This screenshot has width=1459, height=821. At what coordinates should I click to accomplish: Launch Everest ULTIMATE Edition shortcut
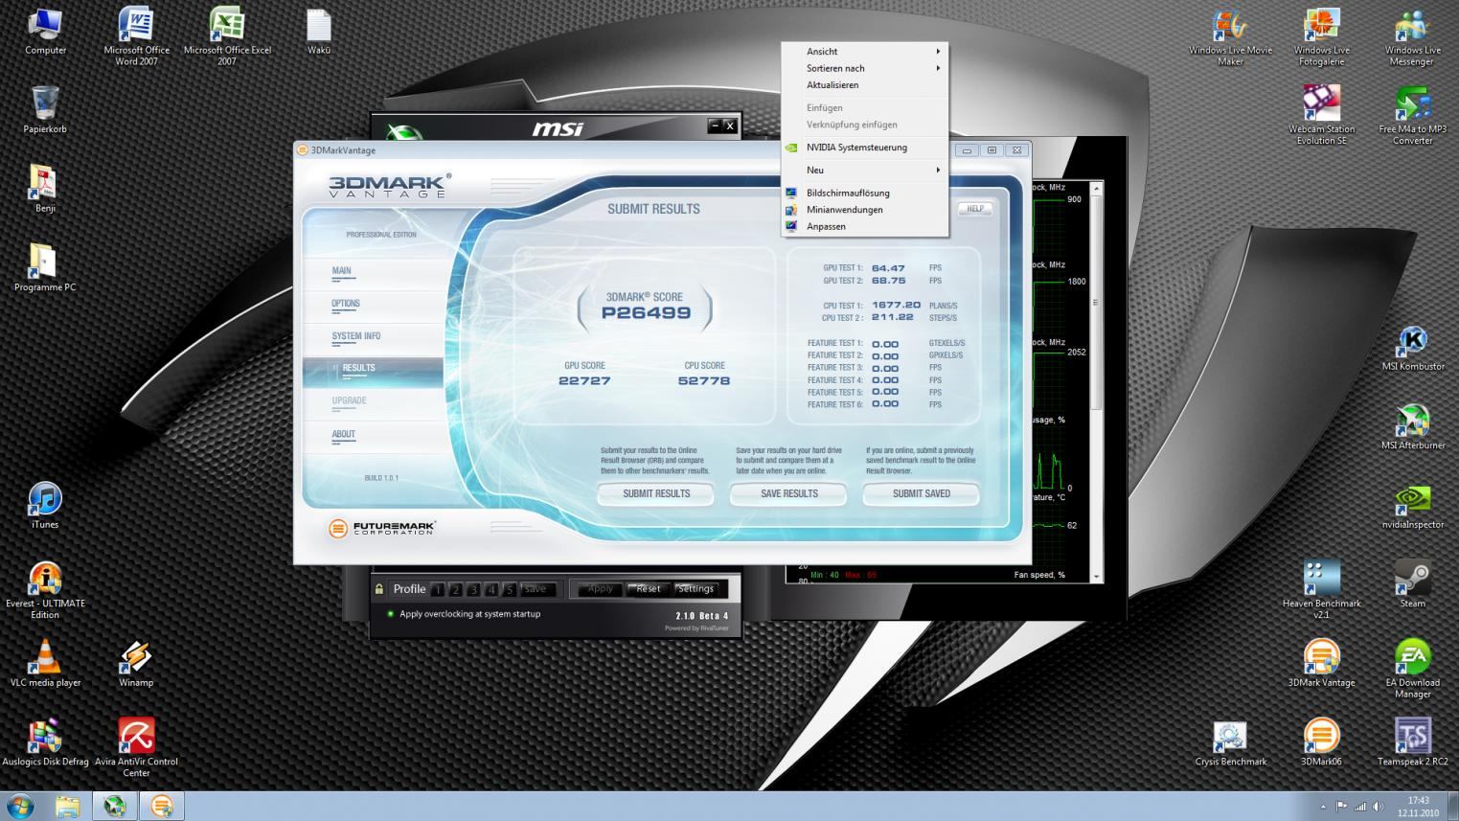click(x=45, y=590)
